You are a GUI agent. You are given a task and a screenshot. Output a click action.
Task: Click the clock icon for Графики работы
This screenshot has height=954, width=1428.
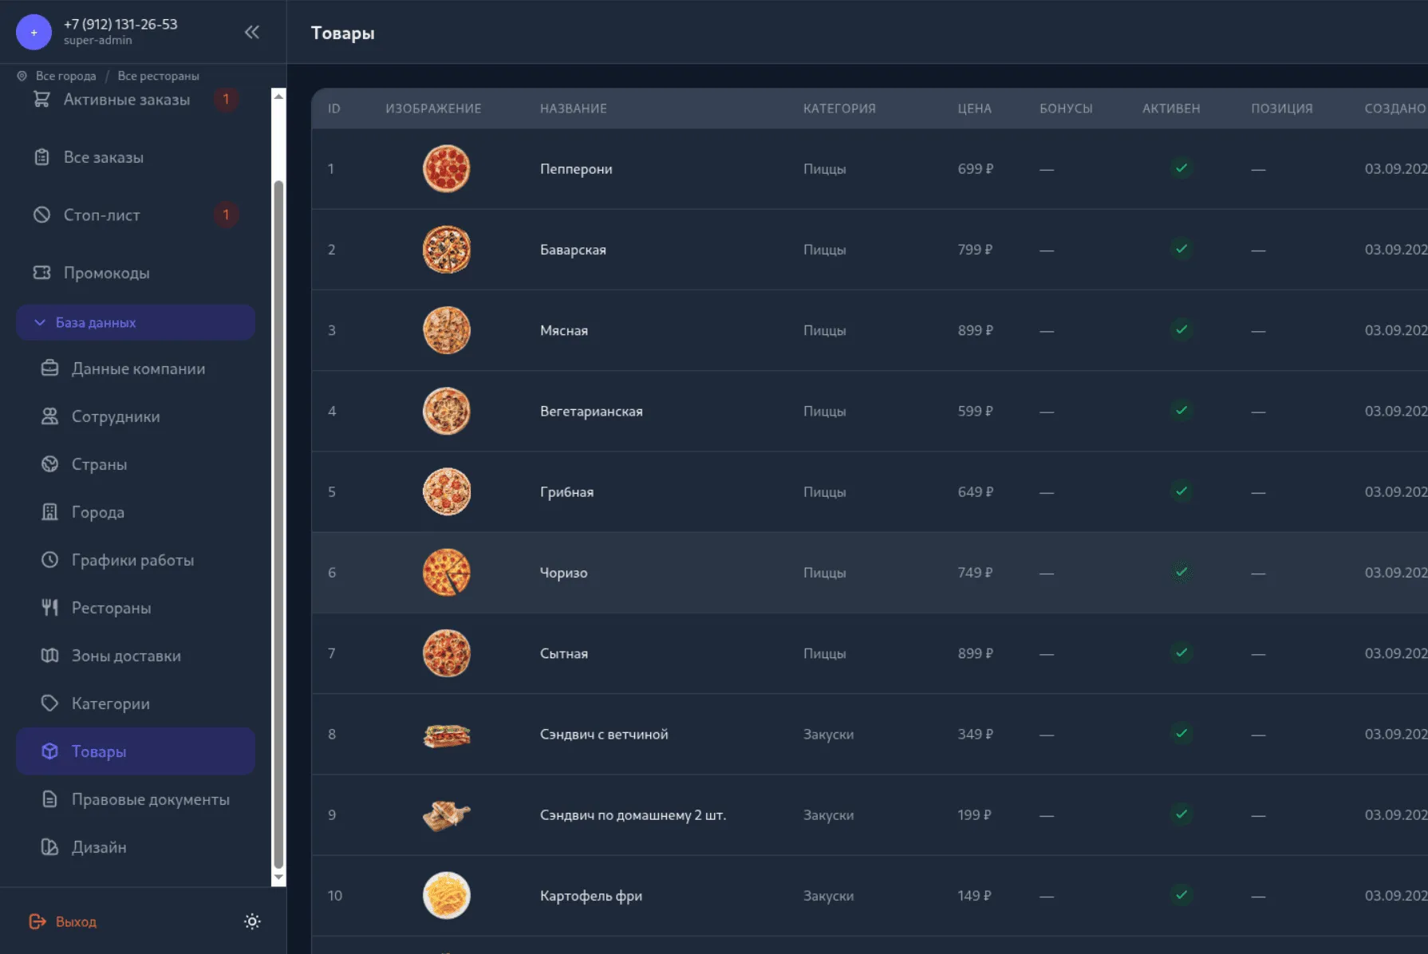pyautogui.click(x=49, y=560)
